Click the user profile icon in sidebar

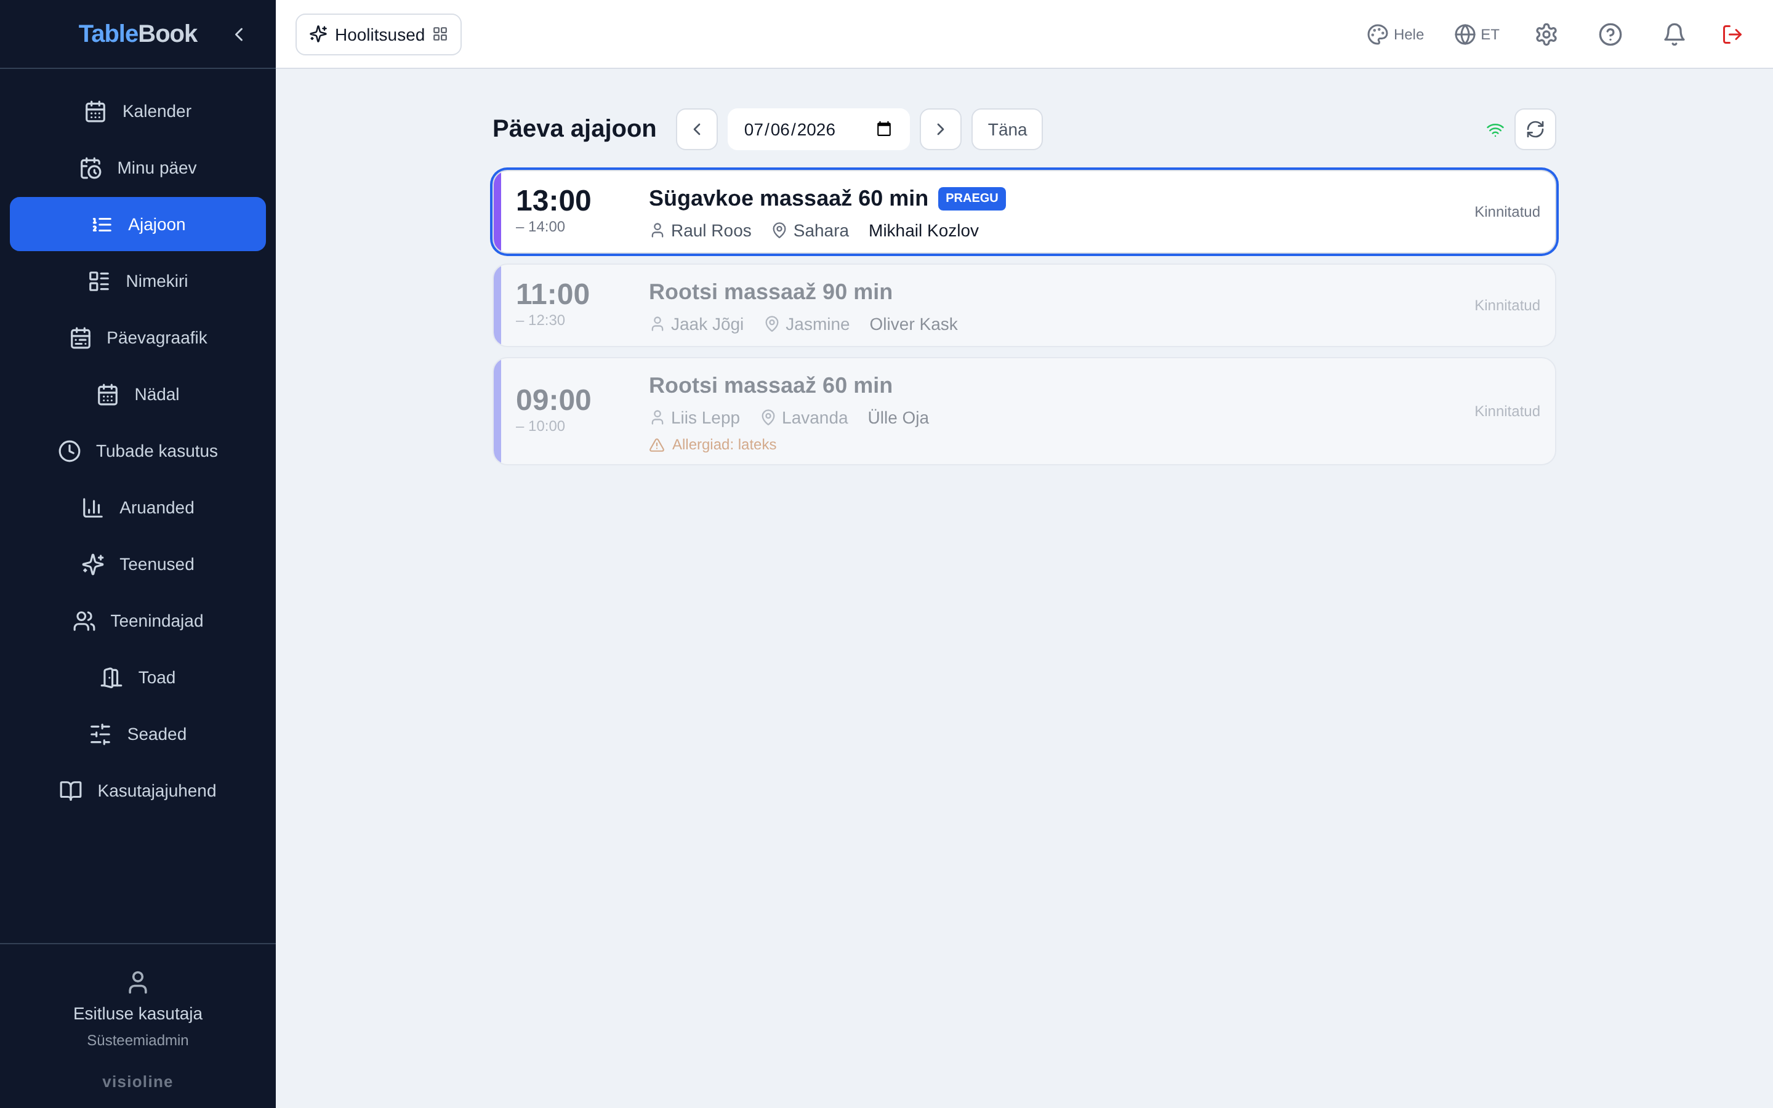pos(138,982)
